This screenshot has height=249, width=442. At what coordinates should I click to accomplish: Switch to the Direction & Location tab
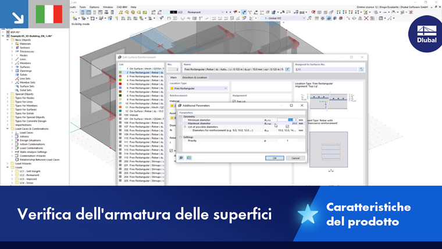tap(194, 77)
